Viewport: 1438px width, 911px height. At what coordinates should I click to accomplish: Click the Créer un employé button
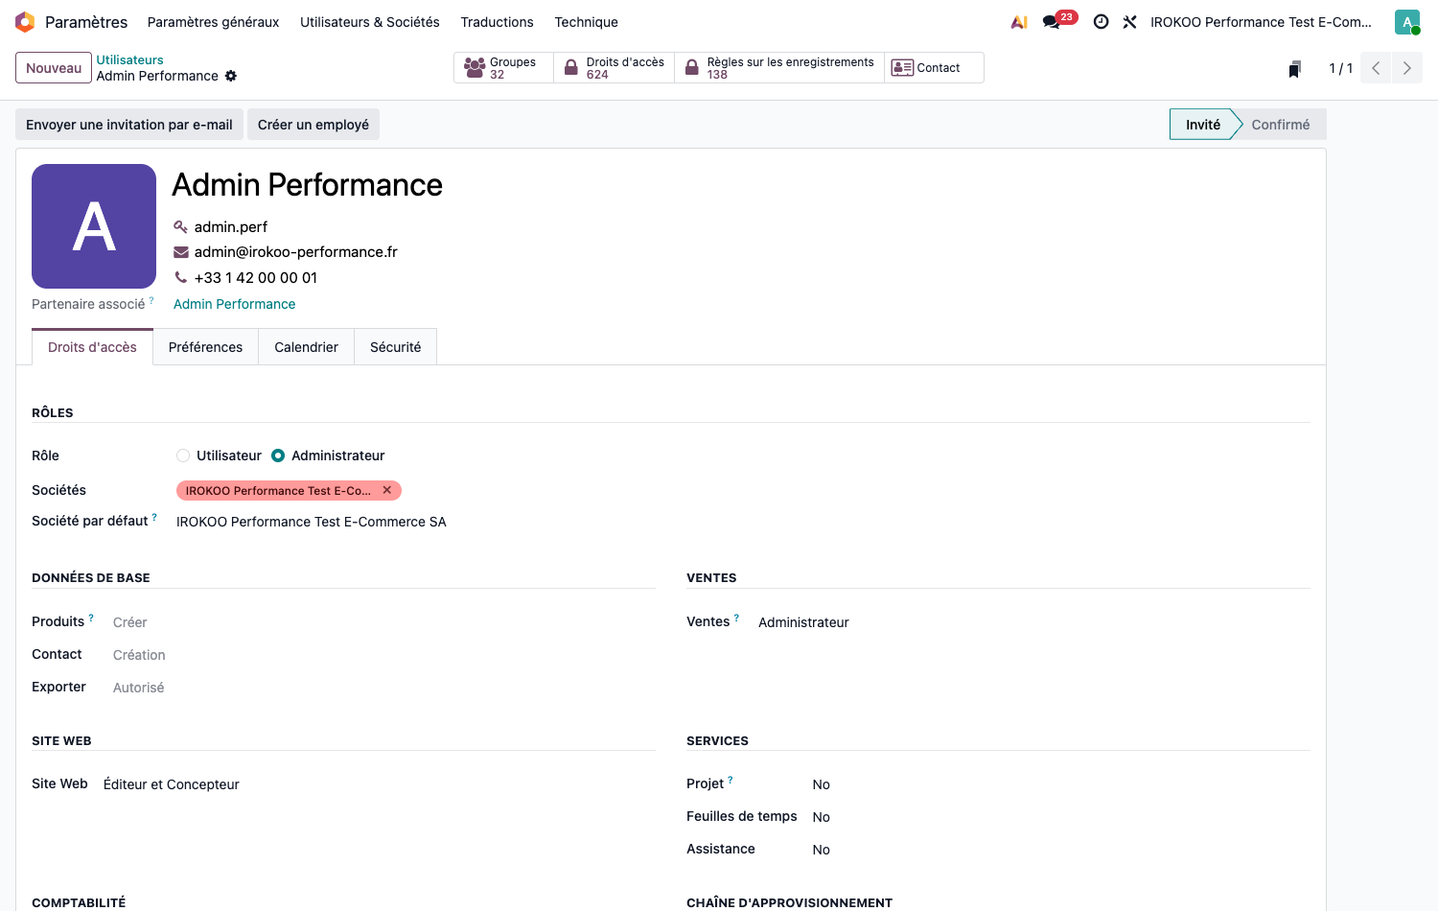(x=313, y=125)
